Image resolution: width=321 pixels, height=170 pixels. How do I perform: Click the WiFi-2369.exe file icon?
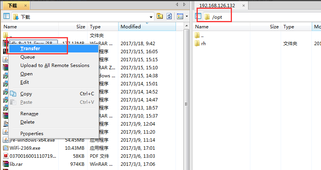click(6, 148)
